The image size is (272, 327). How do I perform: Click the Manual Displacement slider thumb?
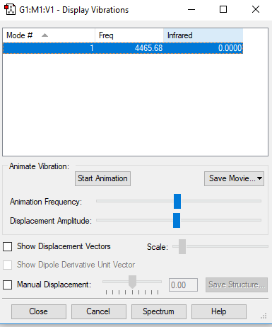pos(133,282)
